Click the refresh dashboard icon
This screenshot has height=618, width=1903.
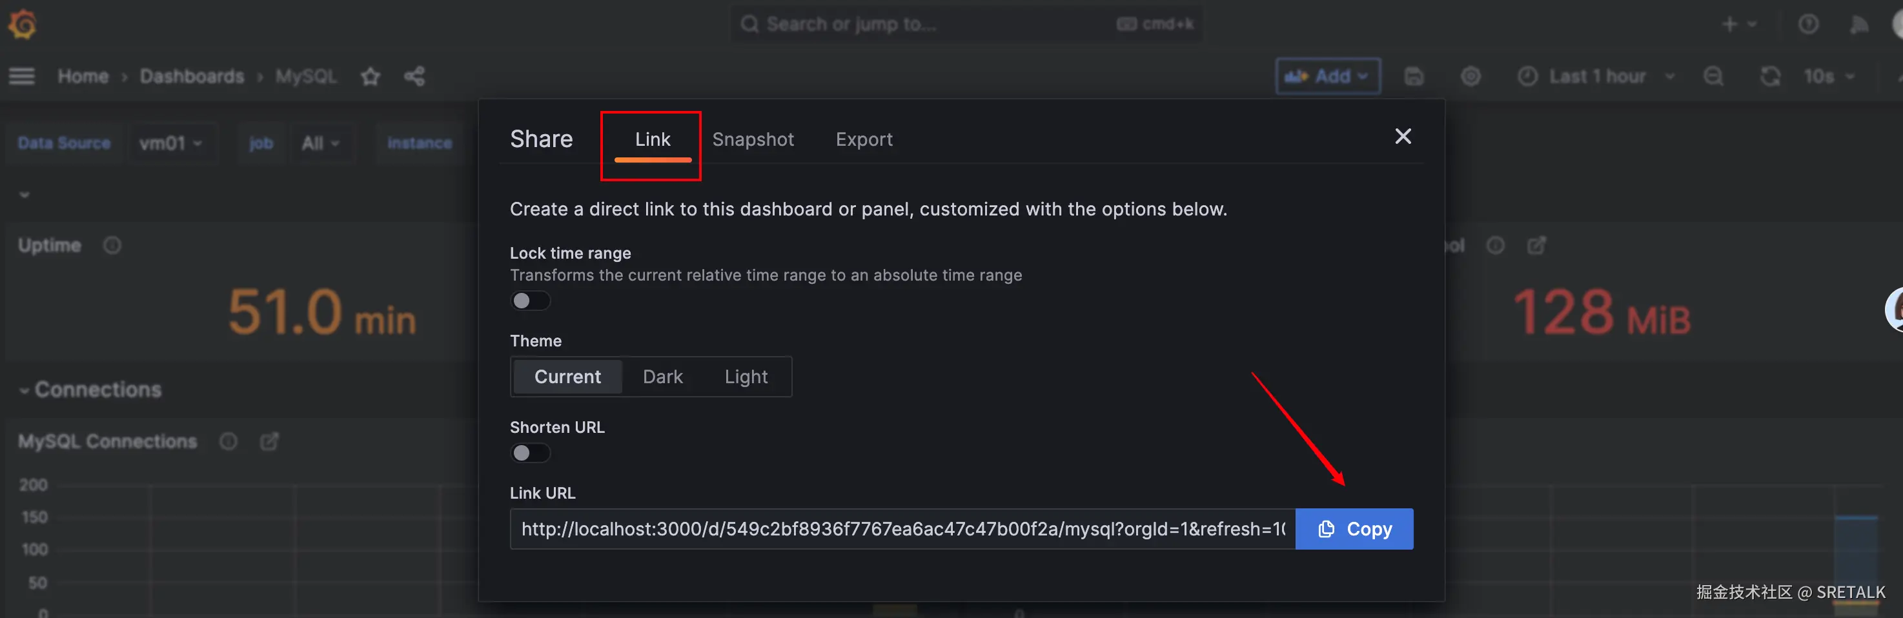pyautogui.click(x=1770, y=76)
